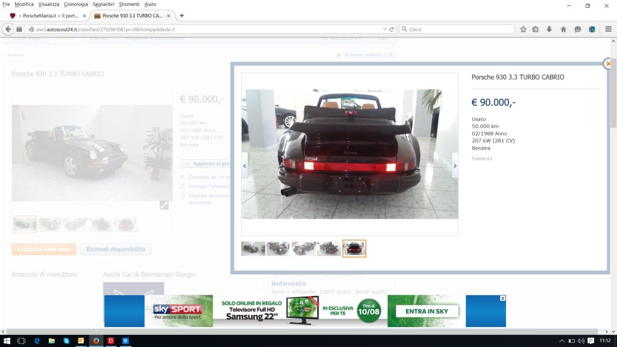Open File Explorer from the taskbar
Image resolution: width=617 pixels, height=347 pixels.
click(x=52, y=341)
